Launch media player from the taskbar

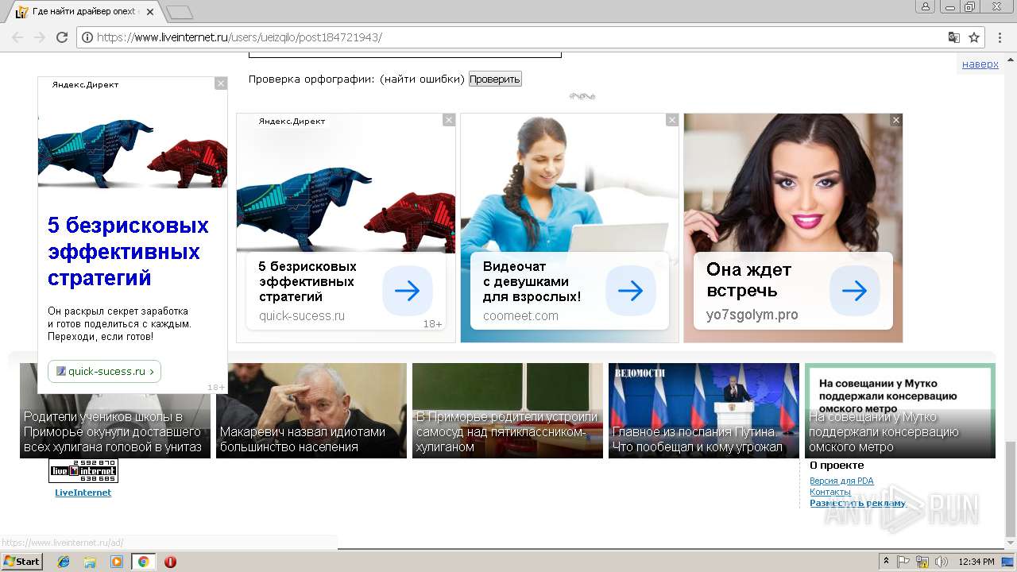tap(117, 562)
